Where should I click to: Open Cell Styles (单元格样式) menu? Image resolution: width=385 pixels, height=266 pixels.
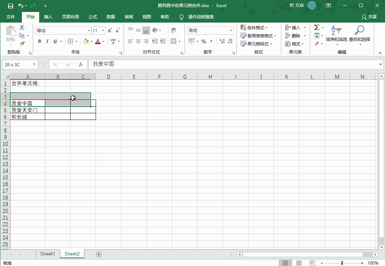(256, 44)
